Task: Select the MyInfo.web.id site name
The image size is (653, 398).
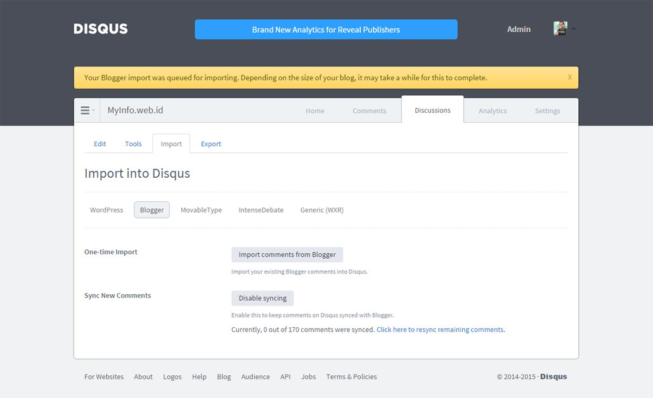Action: tap(135, 110)
